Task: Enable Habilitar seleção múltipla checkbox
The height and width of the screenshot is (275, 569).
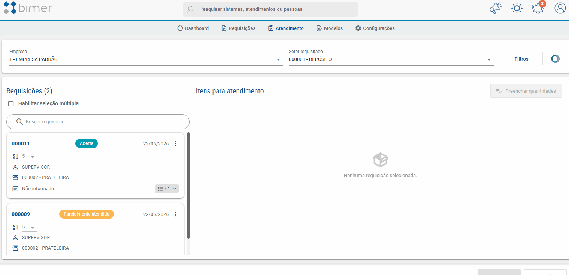Action: pyautogui.click(x=11, y=104)
